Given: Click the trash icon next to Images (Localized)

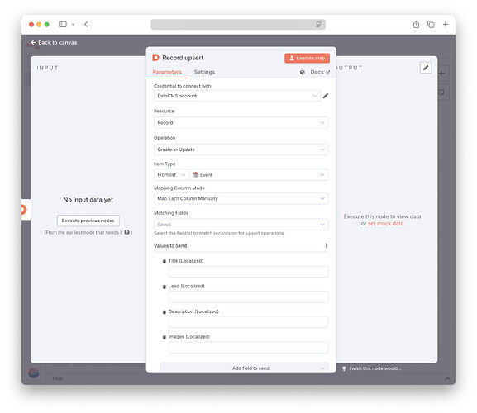Looking at the screenshot, I should tap(165, 337).
